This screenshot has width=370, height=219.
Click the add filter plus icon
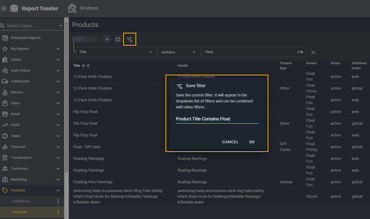tap(107, 39)
